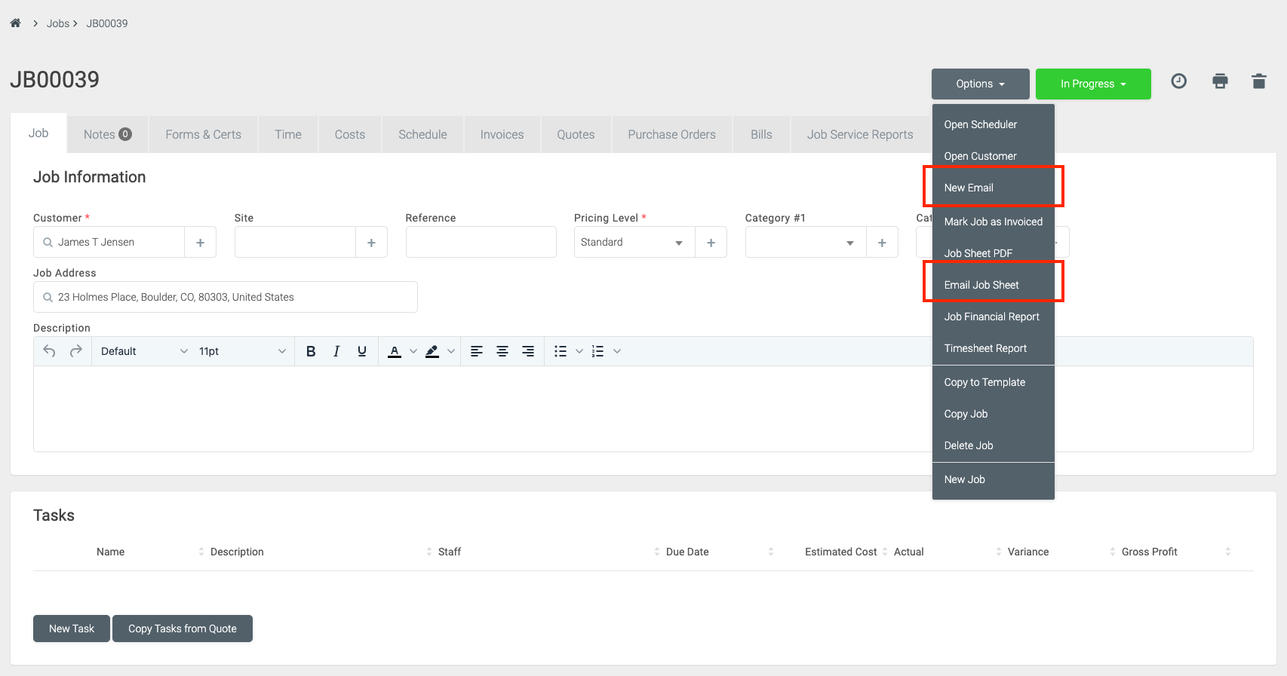Choose Mark Job as Invoiced
Viewport: 1287px width, 676px height.
point(993,222)
